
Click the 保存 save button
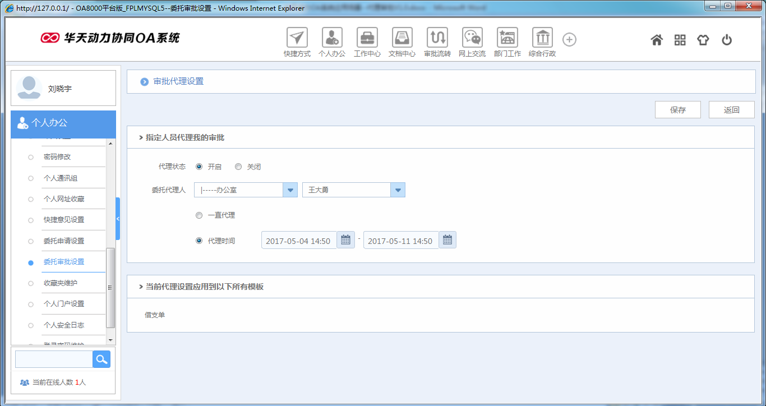pos(677,109)
